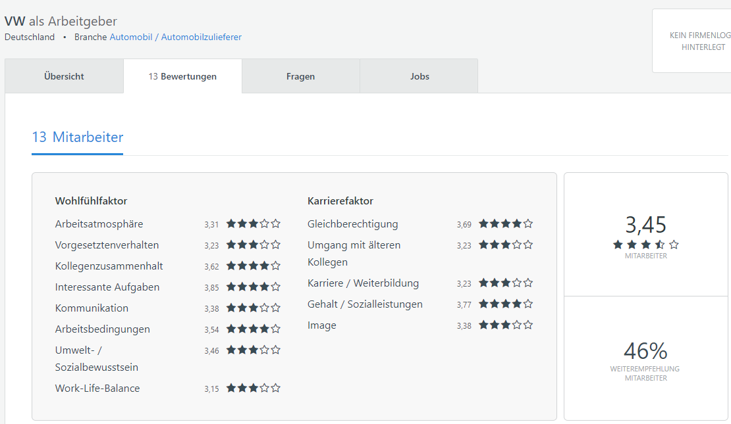Click the Image star rating
The width and height of the screenshot is (731, 424).
[x=506, y=325]
